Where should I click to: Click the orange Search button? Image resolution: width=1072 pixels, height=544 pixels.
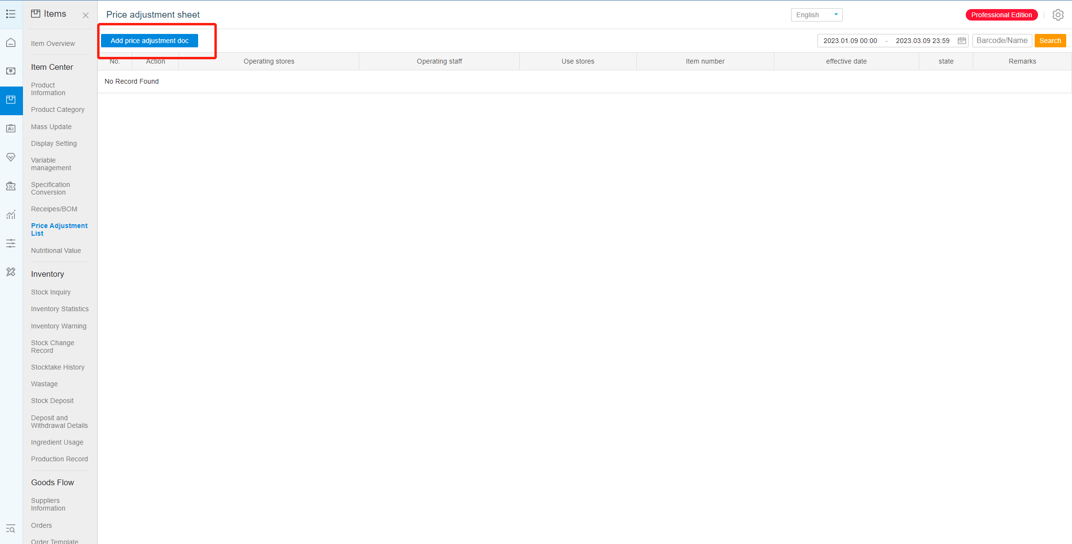[x=1050, y=41]
